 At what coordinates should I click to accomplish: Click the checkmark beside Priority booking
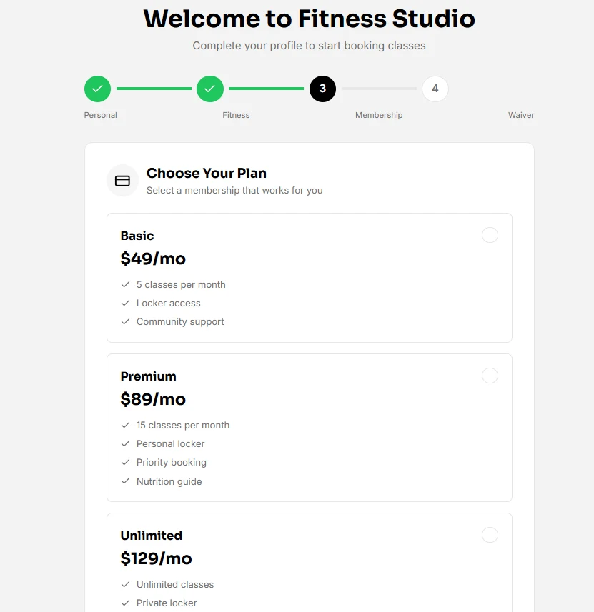tap(126, 463)
